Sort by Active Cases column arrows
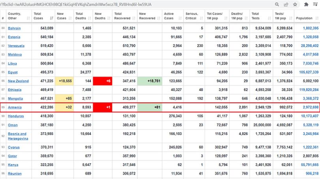The image size is (320, 179). pos(180,18)
